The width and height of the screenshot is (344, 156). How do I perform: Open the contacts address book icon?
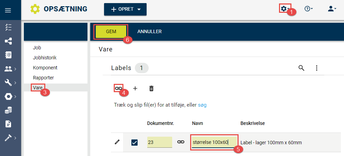[x=8, y=55]
